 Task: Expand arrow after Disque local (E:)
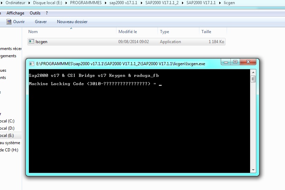pyautogui.click(x=66, y=3)
